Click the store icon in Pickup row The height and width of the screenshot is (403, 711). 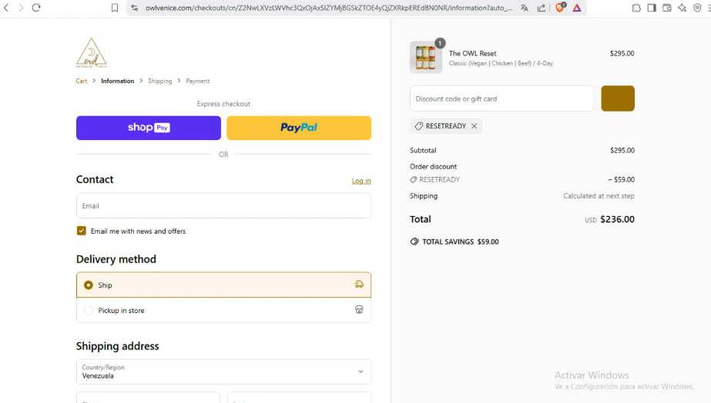pos(359,310)
